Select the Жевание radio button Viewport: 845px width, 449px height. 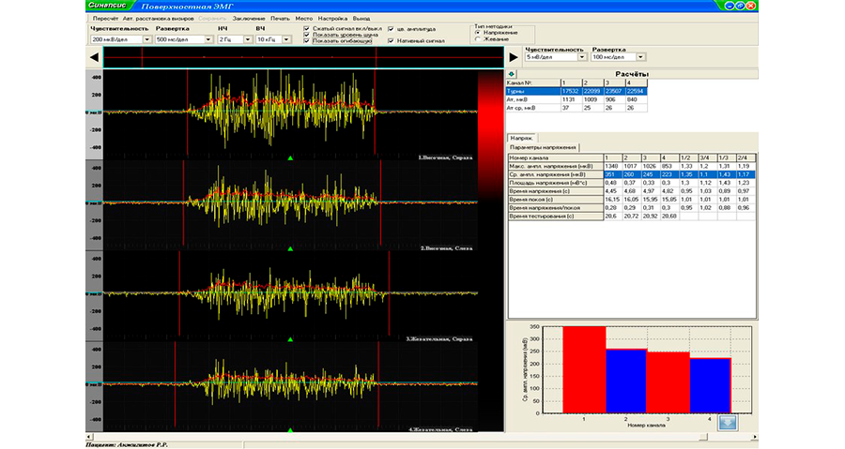(479, 39)
